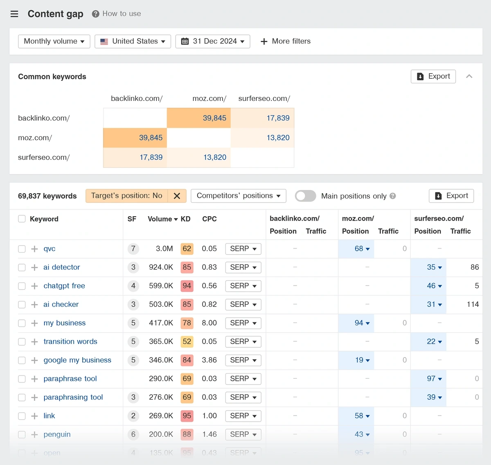The image size is (491, 465).
Task: Sort by Volume column header
Action: (x=162, y=219)
